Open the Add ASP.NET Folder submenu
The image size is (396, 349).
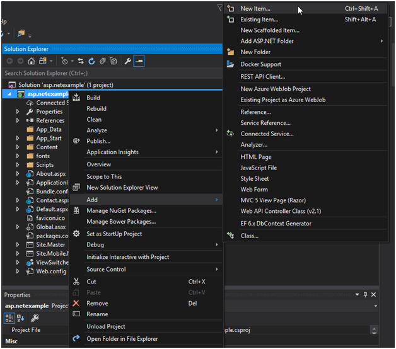[267, 41]
